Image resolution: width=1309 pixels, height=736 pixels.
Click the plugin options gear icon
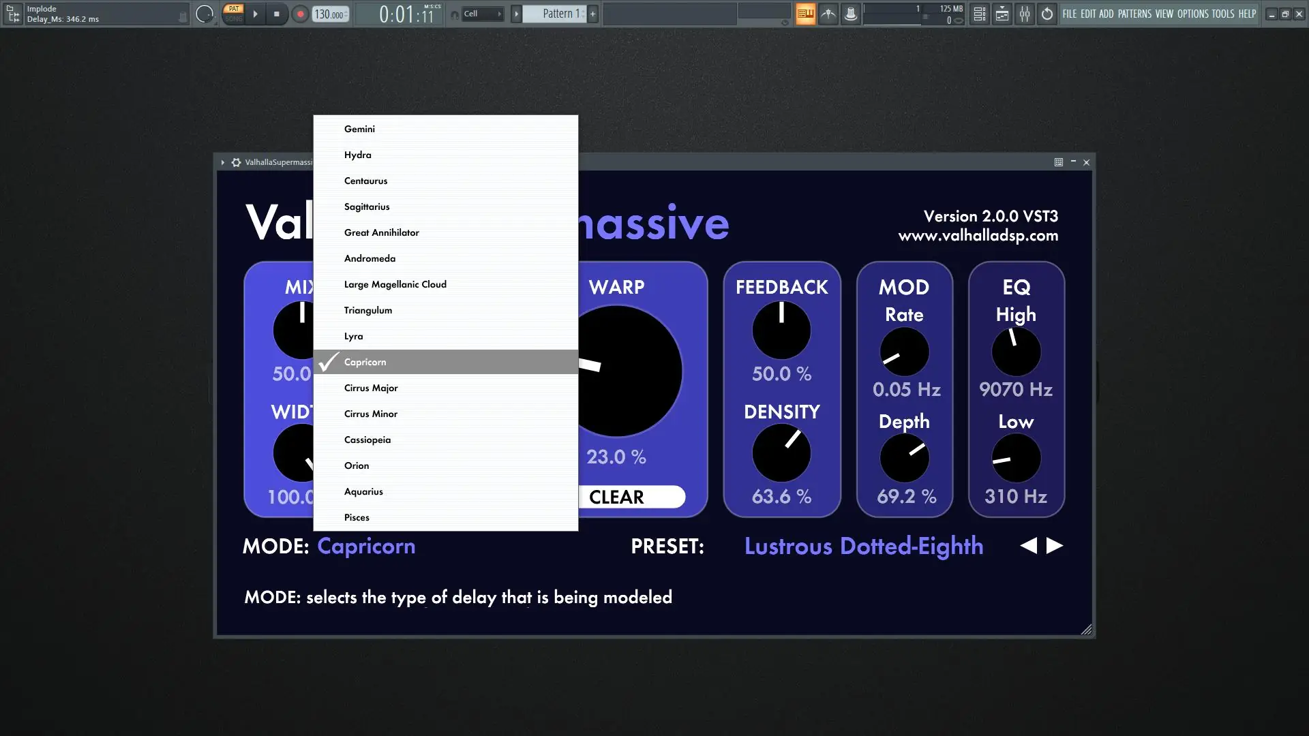point(236,162)
